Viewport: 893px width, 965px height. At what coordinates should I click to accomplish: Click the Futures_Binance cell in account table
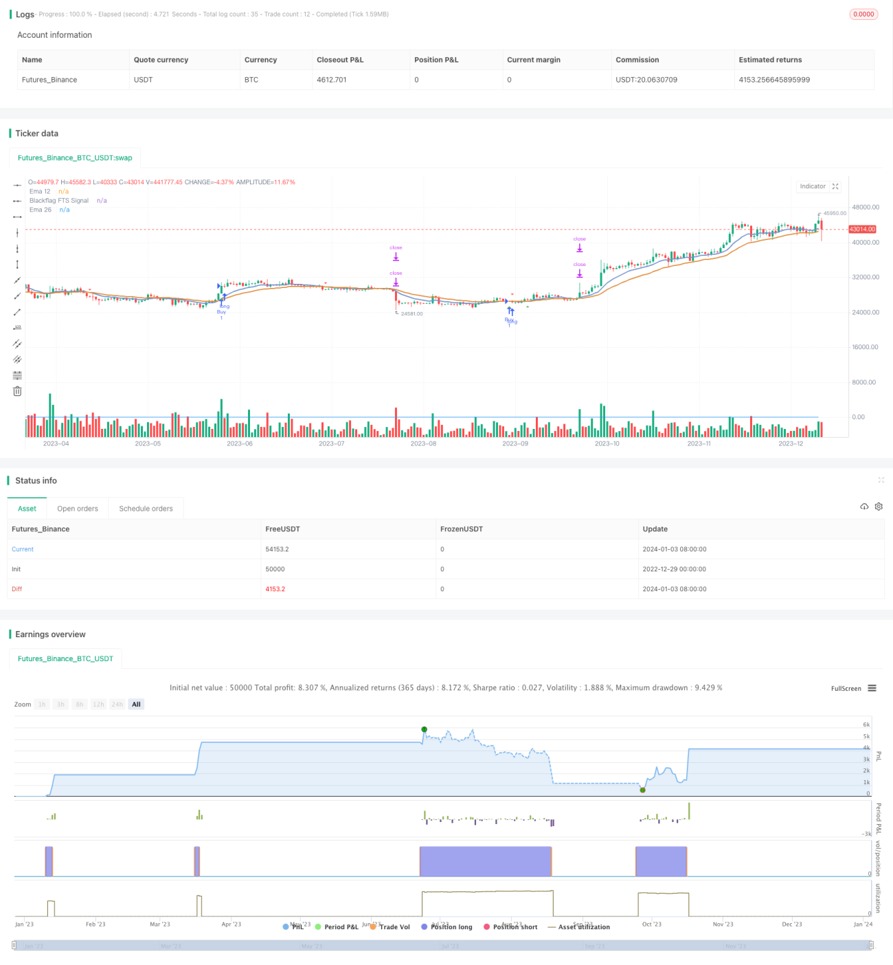[x=49, y=80]
